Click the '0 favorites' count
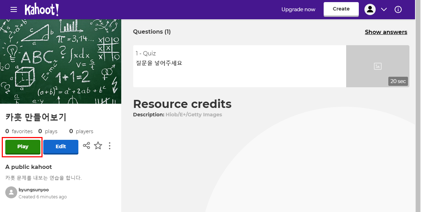Image resolution: width=421 pixels, height=212 pixels. tap(19, 131)
